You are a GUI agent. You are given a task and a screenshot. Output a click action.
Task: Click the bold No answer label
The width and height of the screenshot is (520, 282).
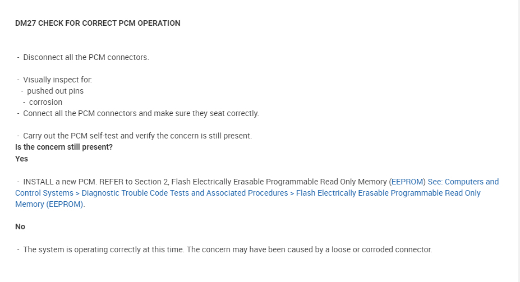click(x=20, y=226)
